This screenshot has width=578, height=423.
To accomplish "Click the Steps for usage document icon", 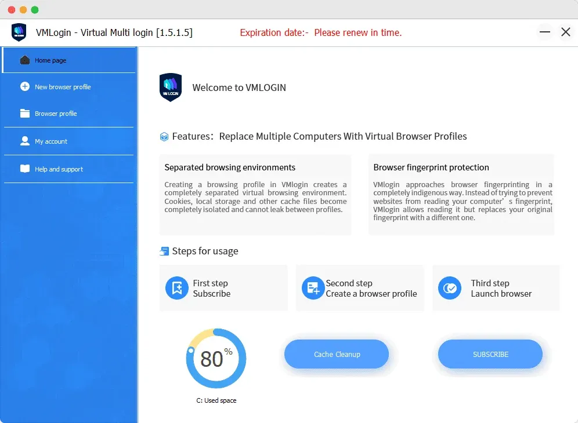I will coord(164,251).
